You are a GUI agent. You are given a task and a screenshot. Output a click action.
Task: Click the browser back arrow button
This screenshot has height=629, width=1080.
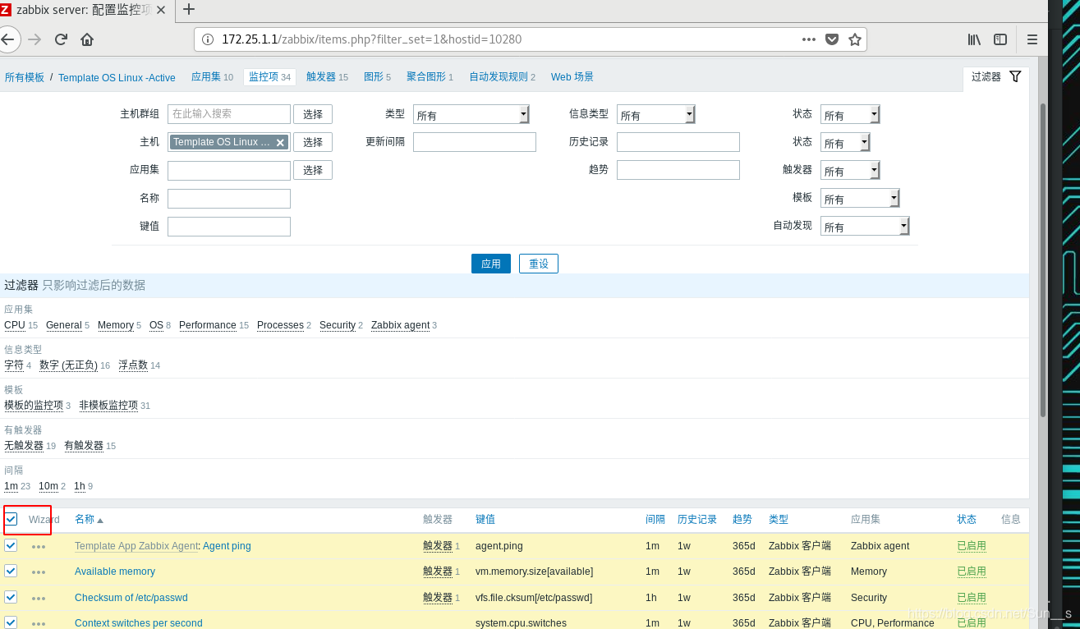click(7, 39)
